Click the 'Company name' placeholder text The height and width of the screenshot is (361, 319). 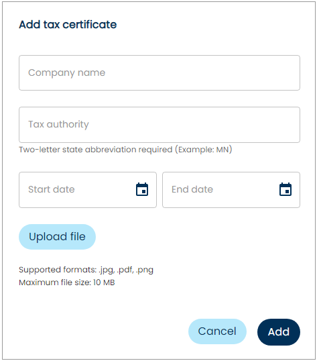[x=67, y=73]
